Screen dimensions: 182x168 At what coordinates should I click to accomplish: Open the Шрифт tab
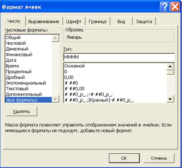(x=74, y=22)
